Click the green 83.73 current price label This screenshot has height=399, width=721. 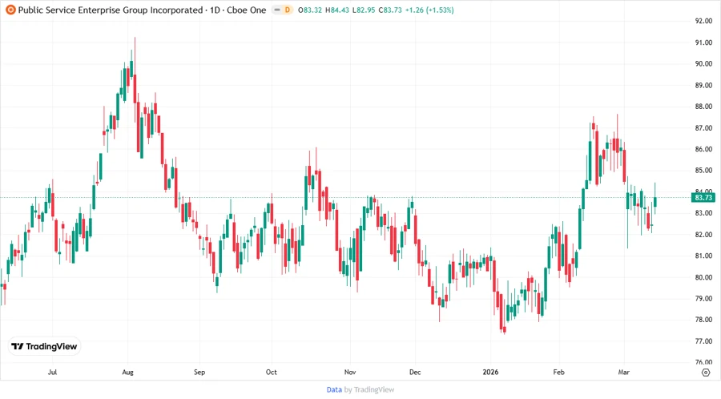[x=703, y=198]
